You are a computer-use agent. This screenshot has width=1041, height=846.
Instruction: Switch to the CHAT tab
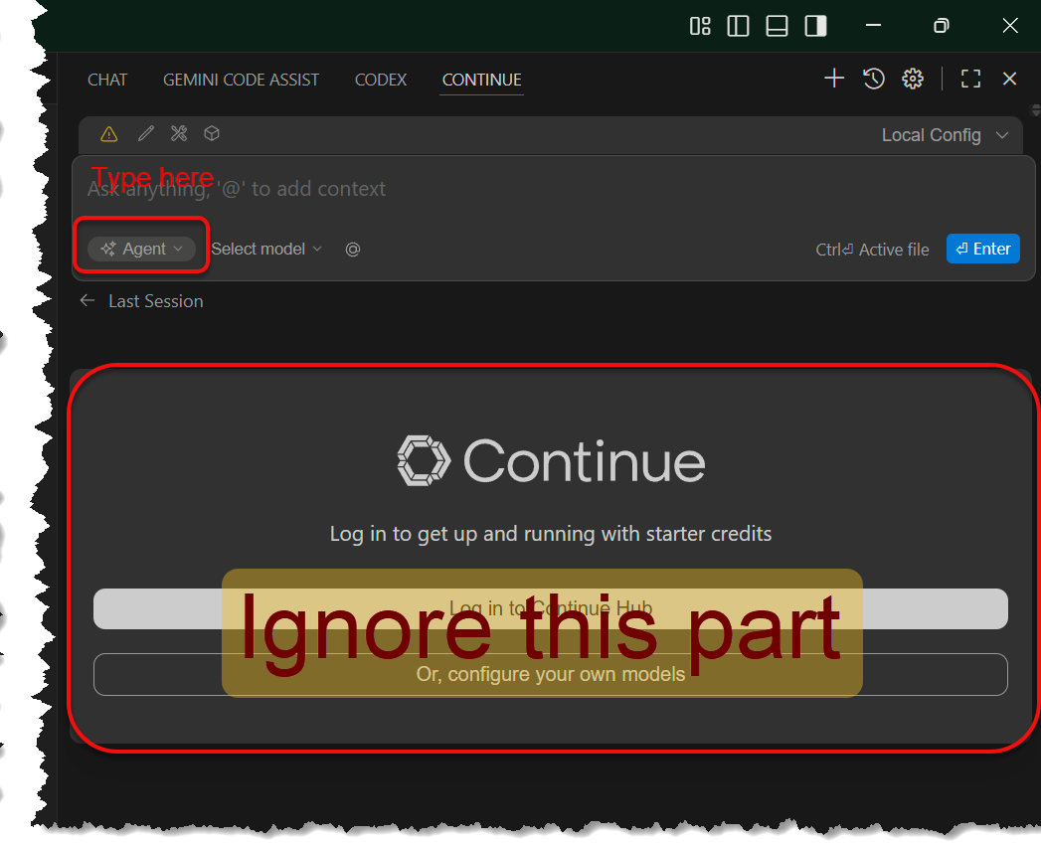(x=107, y=80)
